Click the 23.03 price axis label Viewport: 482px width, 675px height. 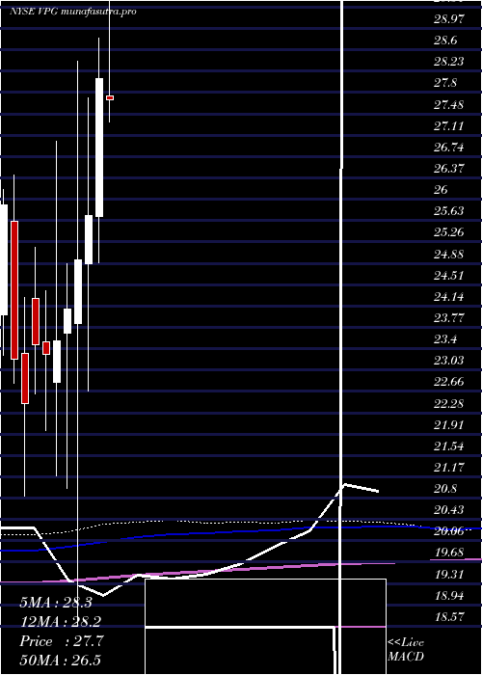(448, 361)
